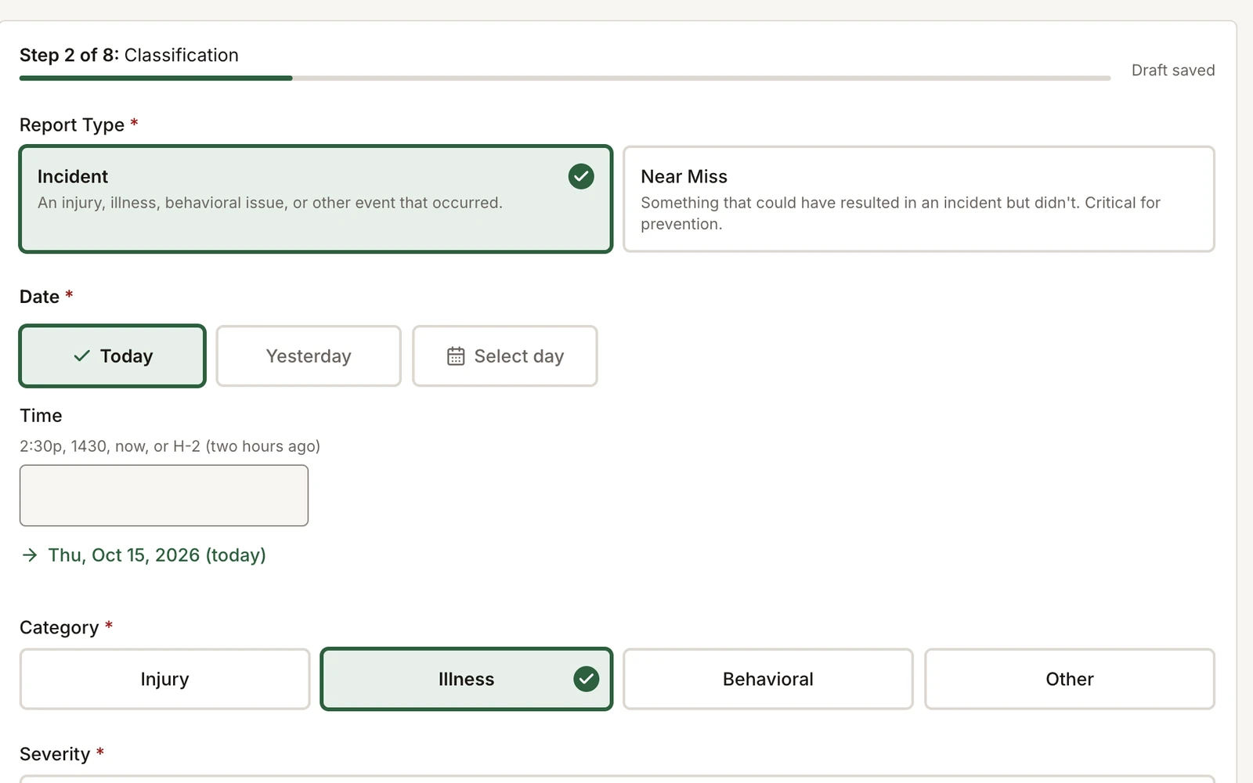
Task: Focus the Time input field
Action: [164, 496]
